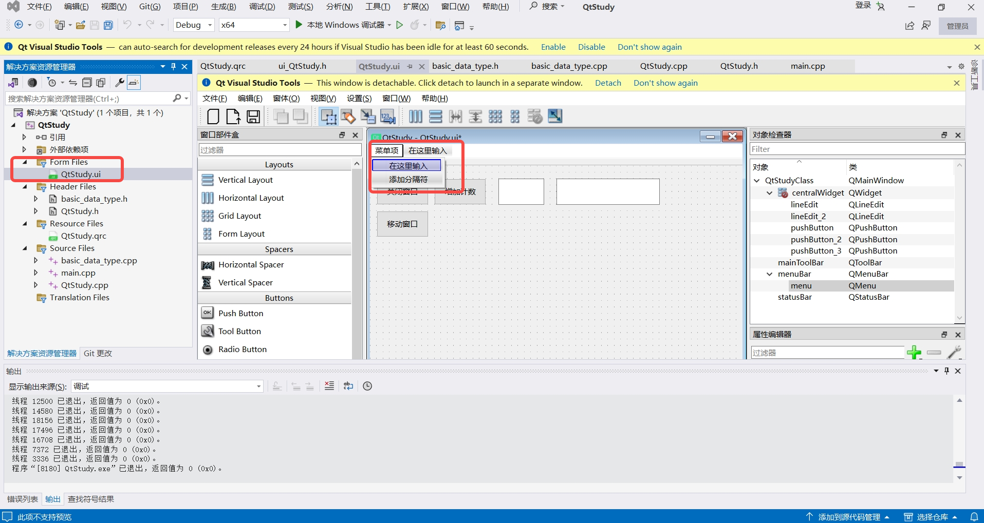Click the Open File icon in main toolbar
The image size is (984, 523).
81,25
